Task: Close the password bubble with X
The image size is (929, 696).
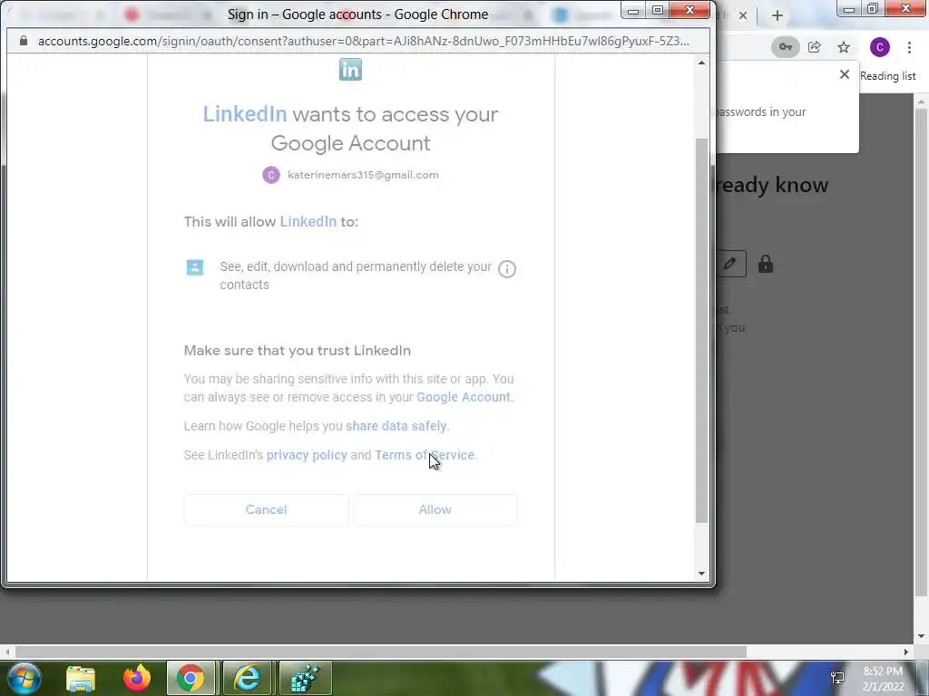Action: (x=845, y=74)
